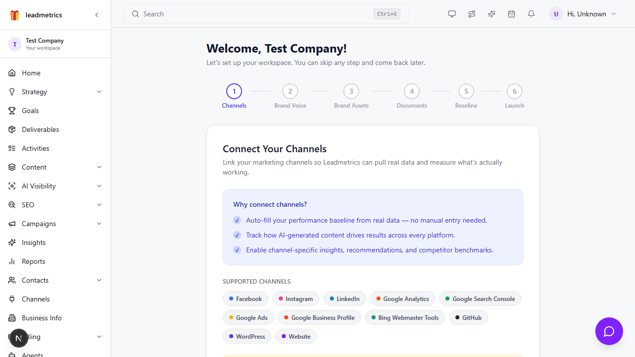Image resolution: width=635 pixels, height=357 pixels.
Task: Open the Test Company workspace switcher
Action: coord(55,44)
